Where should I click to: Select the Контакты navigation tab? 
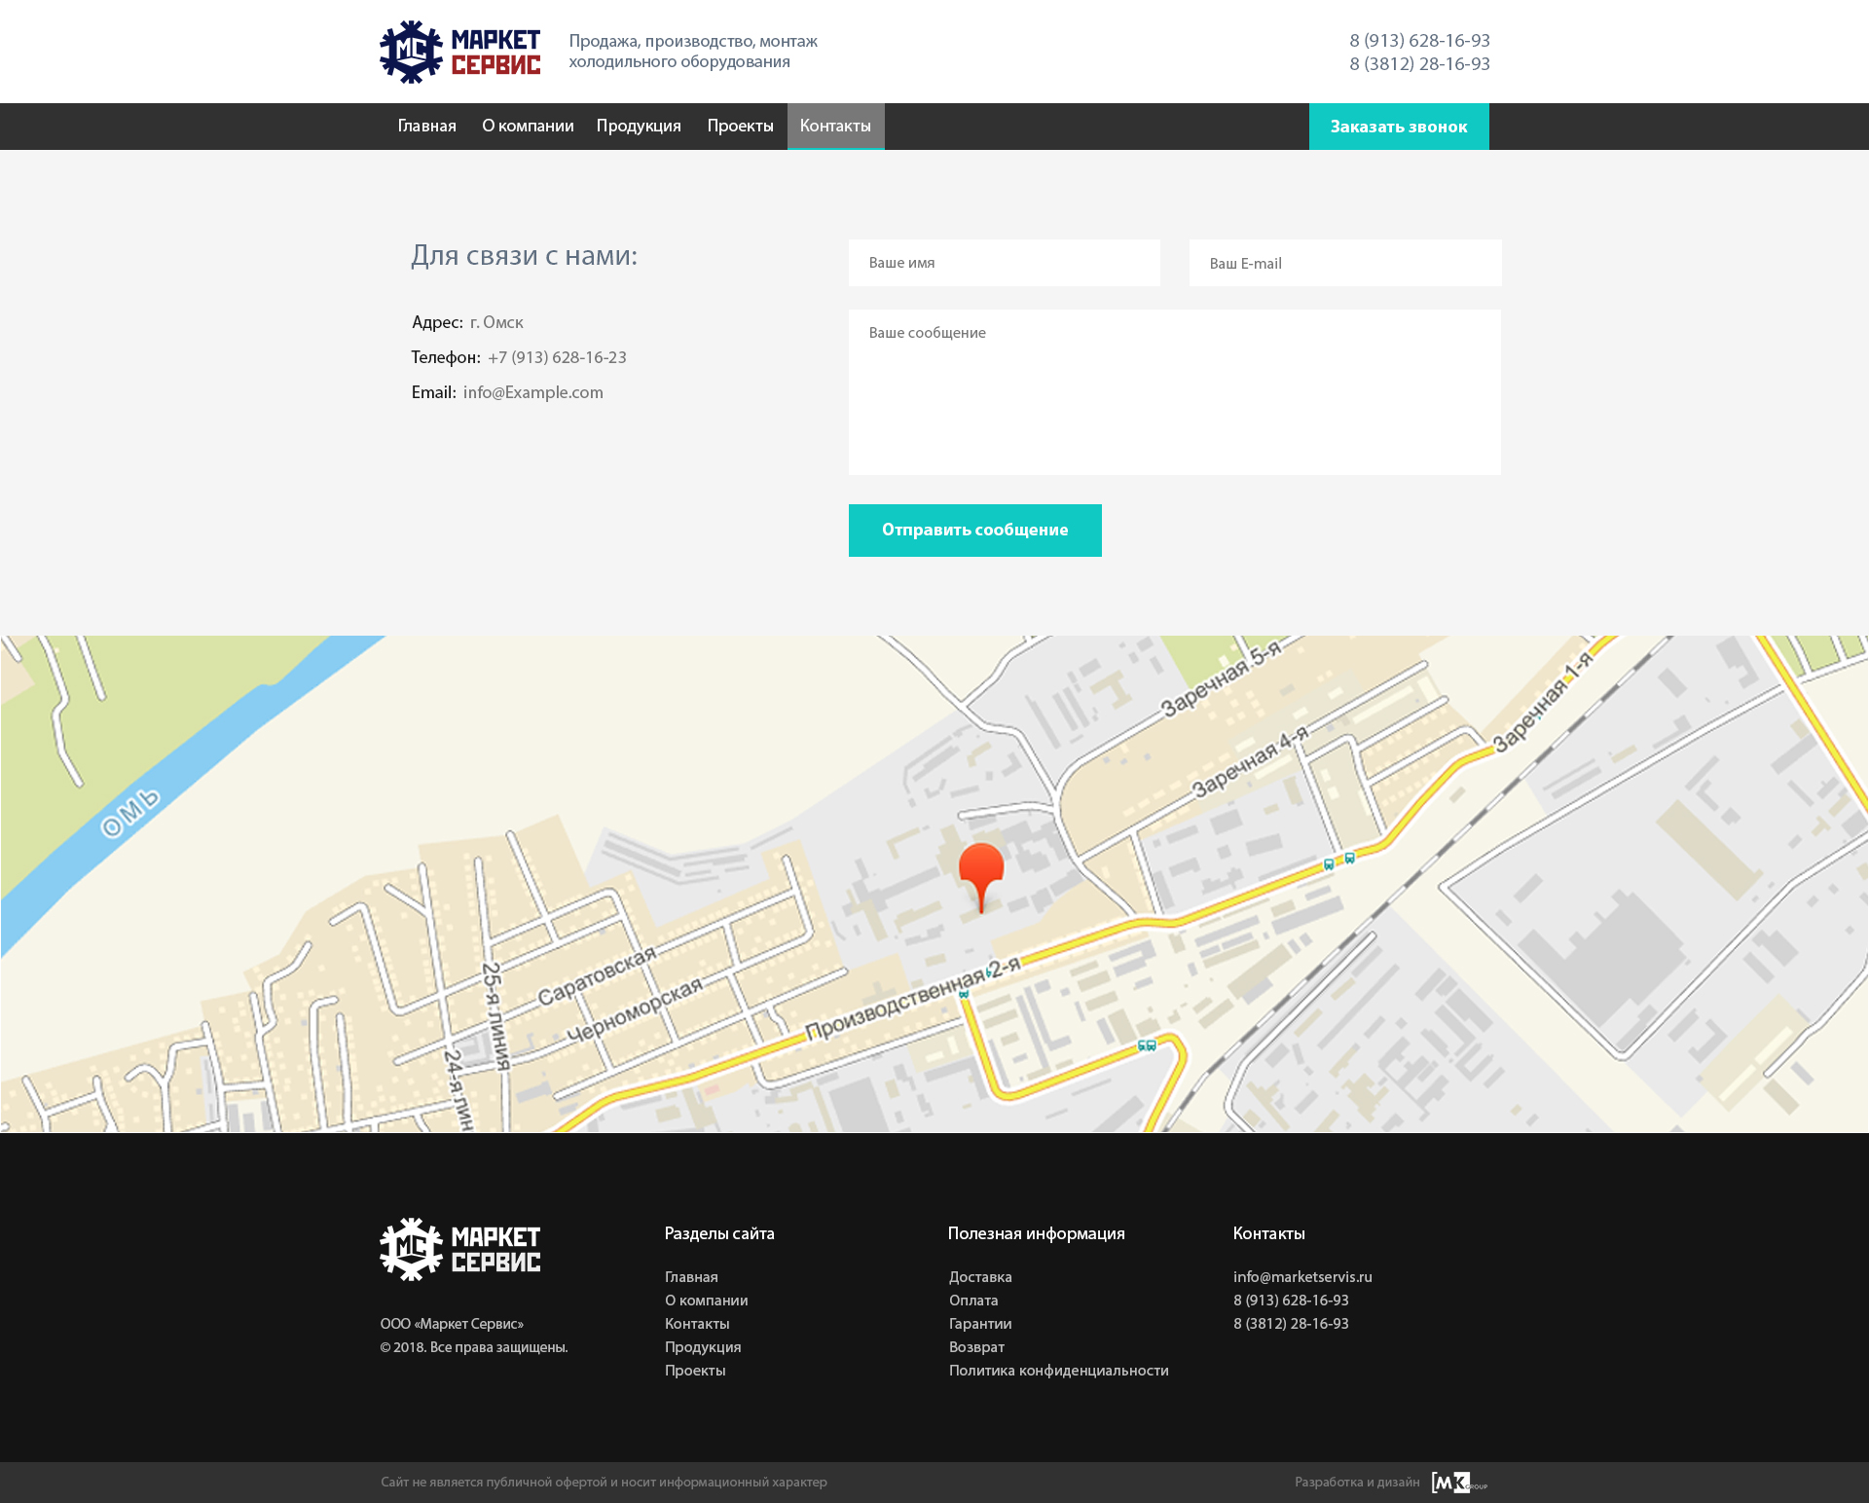(x=835, y=127)
